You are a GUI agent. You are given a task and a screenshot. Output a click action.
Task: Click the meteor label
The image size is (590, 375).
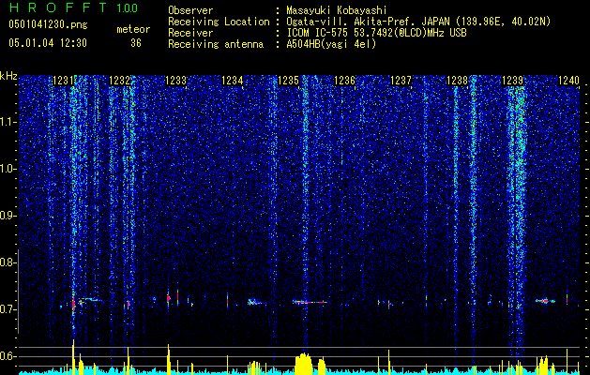coord(133,29)
